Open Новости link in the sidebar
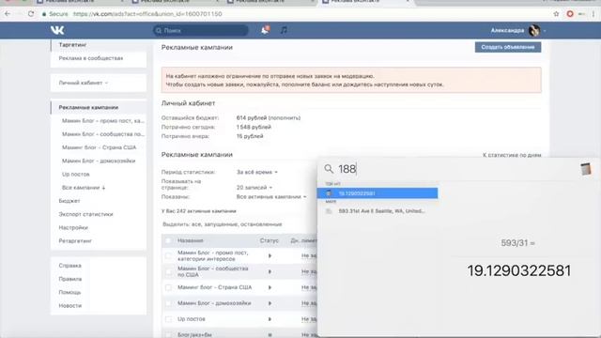Viewport: 601px width, 338px height. click(70, 306)
